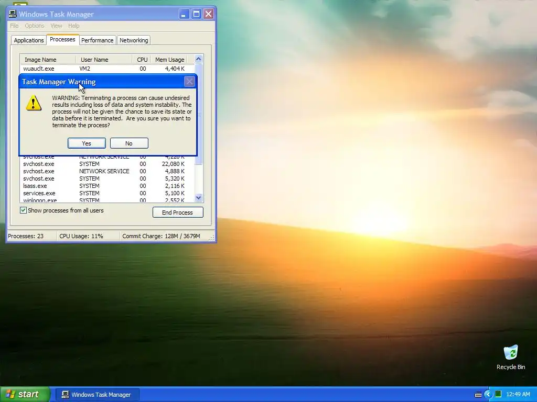Sort by the CPU column header
The height and width of the screenshot is (402, 537).
pyautogui.click(x=142, y=60)
